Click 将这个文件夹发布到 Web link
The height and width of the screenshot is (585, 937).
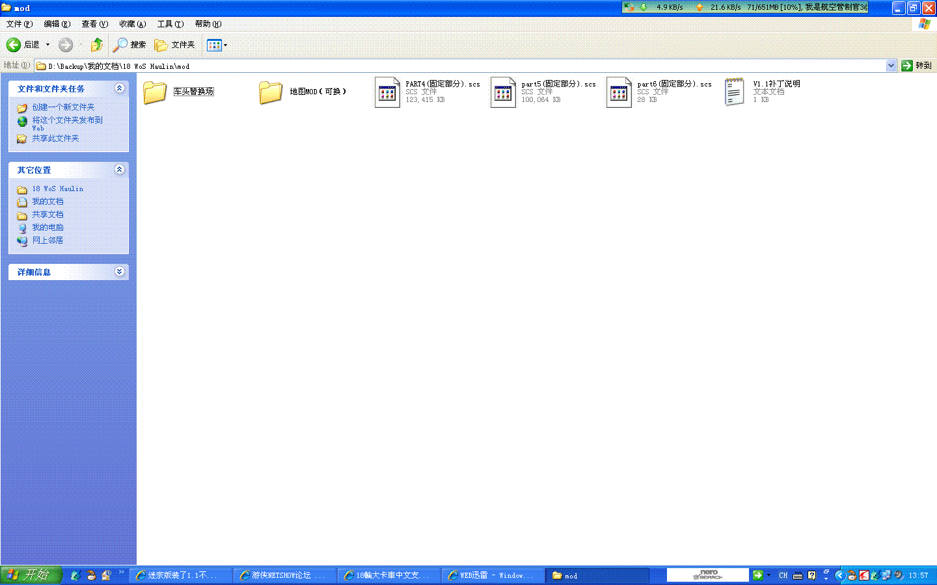[x=67, y=123]
